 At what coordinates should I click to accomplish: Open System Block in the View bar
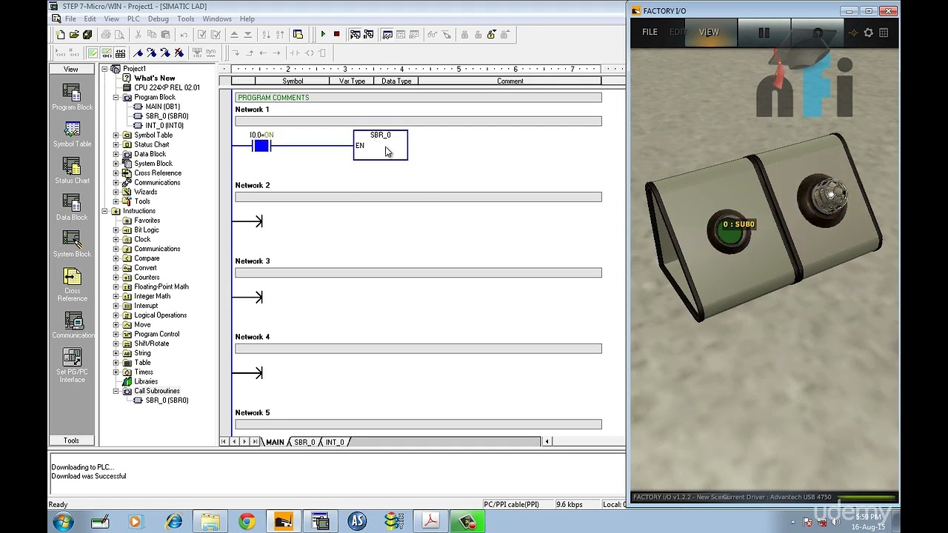pos(72,244)
